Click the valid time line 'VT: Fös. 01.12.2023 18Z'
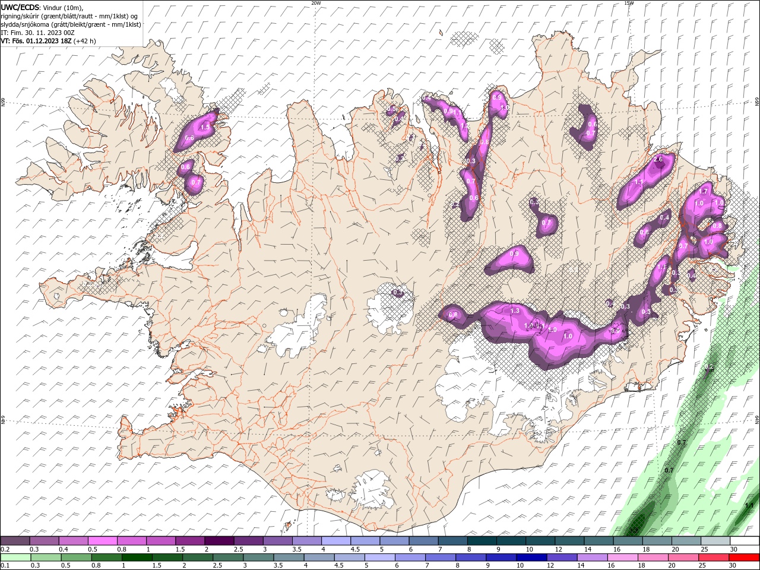The width and height of the screenshot is (760, 570). [37, 41]
